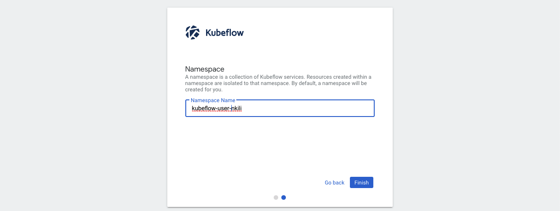Click the namespace description paragraph
The height and width of the screenshot is (211, 560).
click(x=278, y=83)
